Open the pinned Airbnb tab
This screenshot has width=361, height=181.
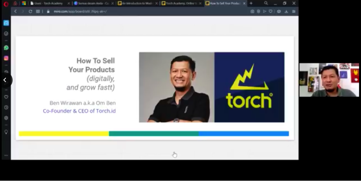point(15,3)
